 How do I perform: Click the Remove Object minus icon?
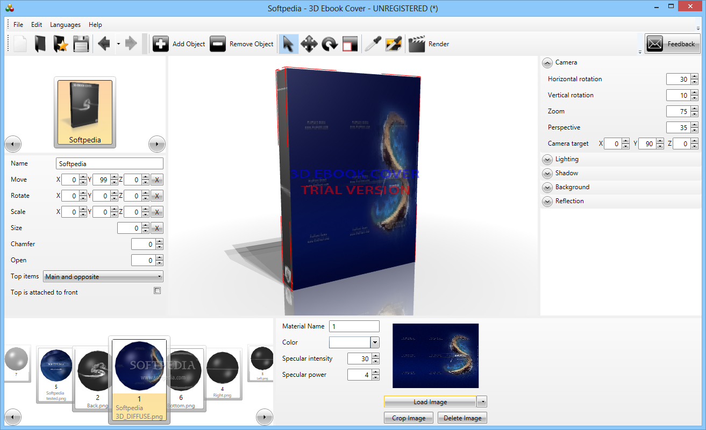(218, 44)
